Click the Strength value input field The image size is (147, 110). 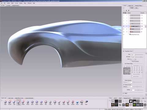coord(132,57)
